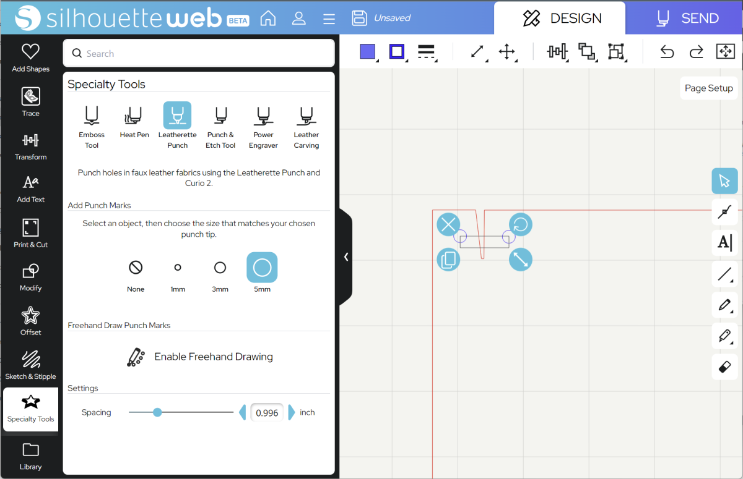This screenshot has height=479, width=743.
Task: Select the Punch & Etch Tool
Action: (220, 127)
